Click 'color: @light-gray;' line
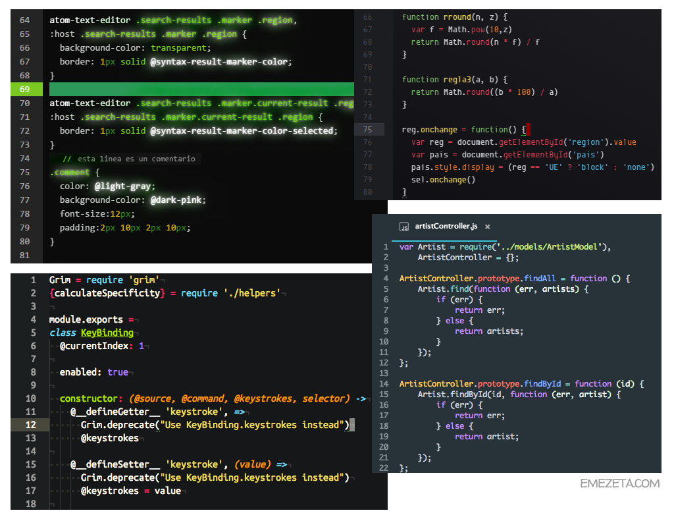The height and width of the screenshot is (519, 674). click(107, 186)
